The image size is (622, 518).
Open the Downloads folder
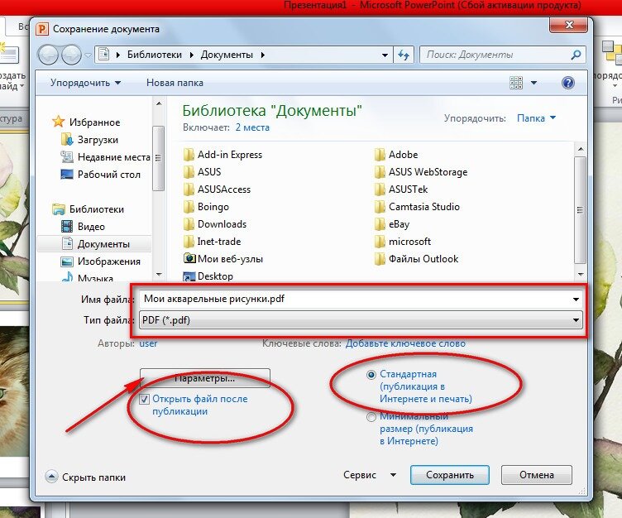(215, 224)
